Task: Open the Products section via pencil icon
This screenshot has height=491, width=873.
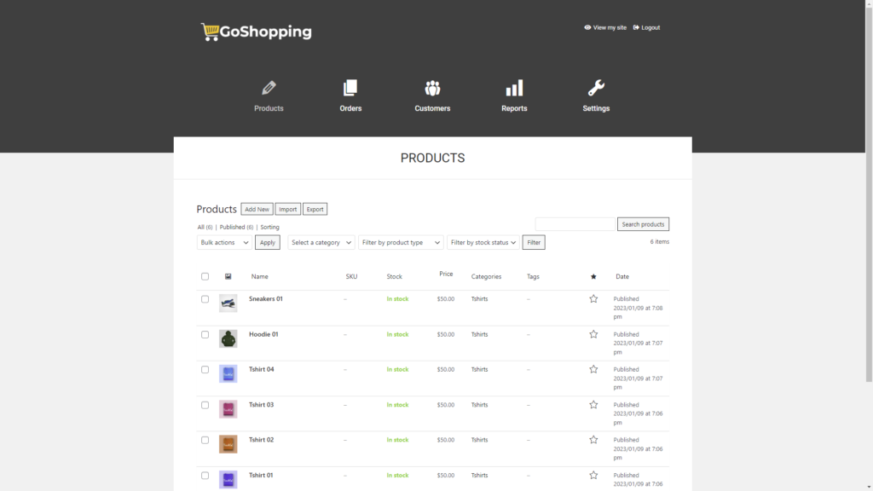Action: pyautogui.click(x=269, y=87)
